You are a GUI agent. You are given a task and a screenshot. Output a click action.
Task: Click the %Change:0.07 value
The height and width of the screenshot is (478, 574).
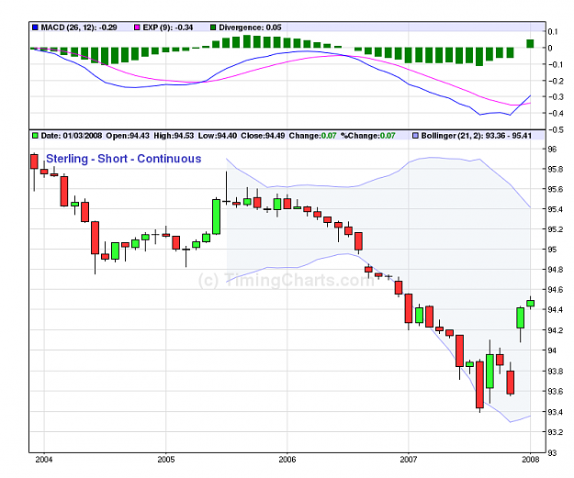(x=368, y=136)
